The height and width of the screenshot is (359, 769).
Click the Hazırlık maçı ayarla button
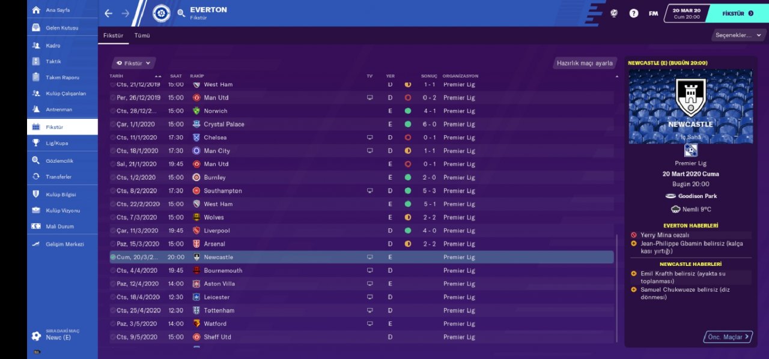(x=585, y=63)
